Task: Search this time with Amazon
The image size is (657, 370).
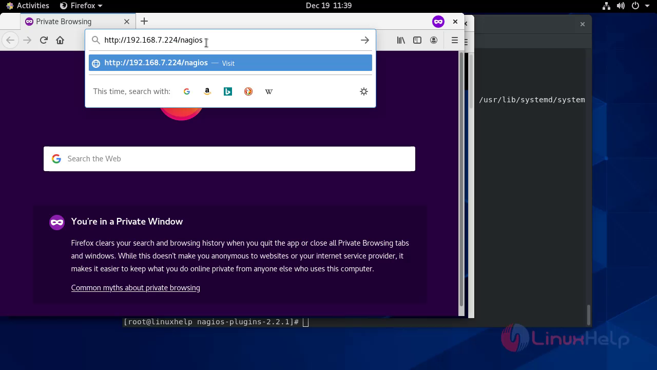Action: (207, 91)
